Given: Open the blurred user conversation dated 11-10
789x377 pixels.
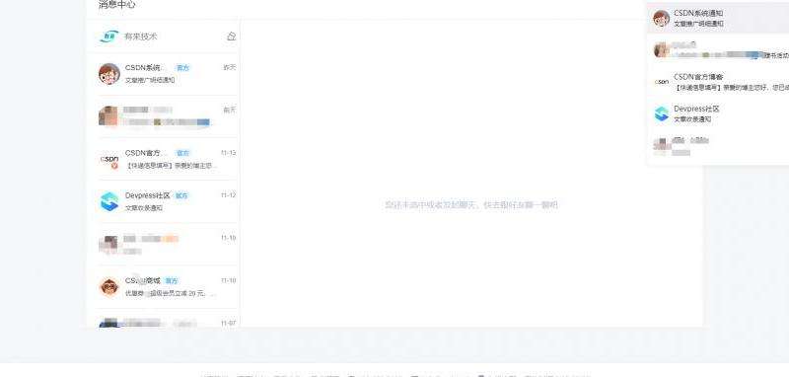Looking at the screenshot, I should coord(163,244).
